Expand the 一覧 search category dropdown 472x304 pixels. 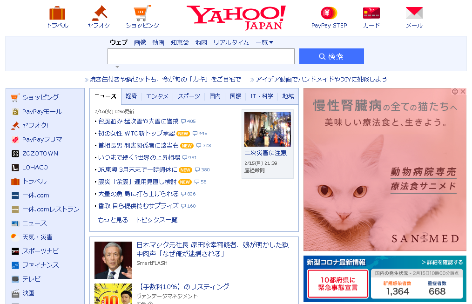click(264, 42)
